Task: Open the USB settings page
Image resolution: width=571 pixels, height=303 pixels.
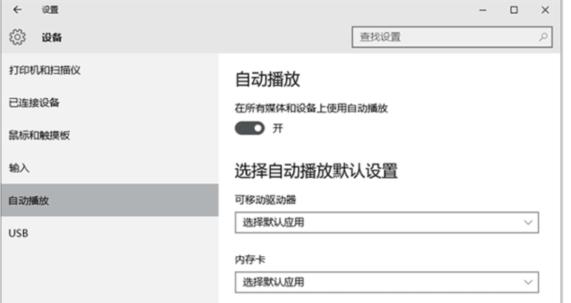Action: pyautogui.click(x=109, y=233)
